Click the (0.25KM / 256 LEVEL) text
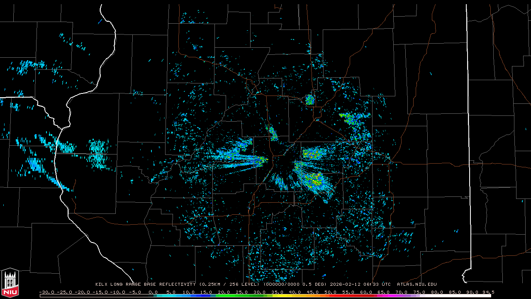This screenshot has width=531, height=299. (x=229, y=284)
